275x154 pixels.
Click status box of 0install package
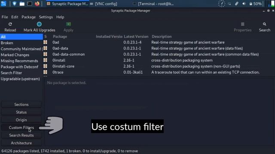45,60
